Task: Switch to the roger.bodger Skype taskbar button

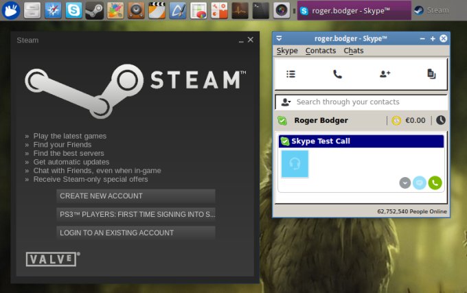Action: coord(354,10)
